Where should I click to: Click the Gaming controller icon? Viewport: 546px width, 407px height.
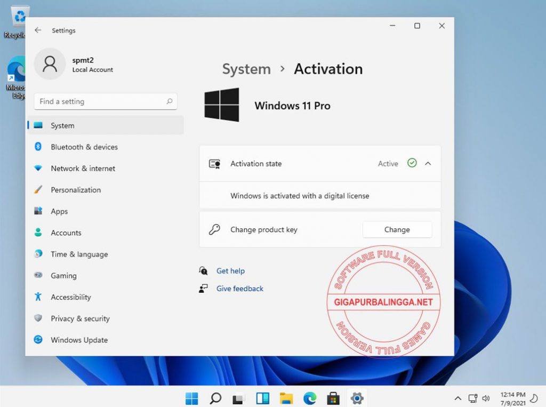point(38,275)
